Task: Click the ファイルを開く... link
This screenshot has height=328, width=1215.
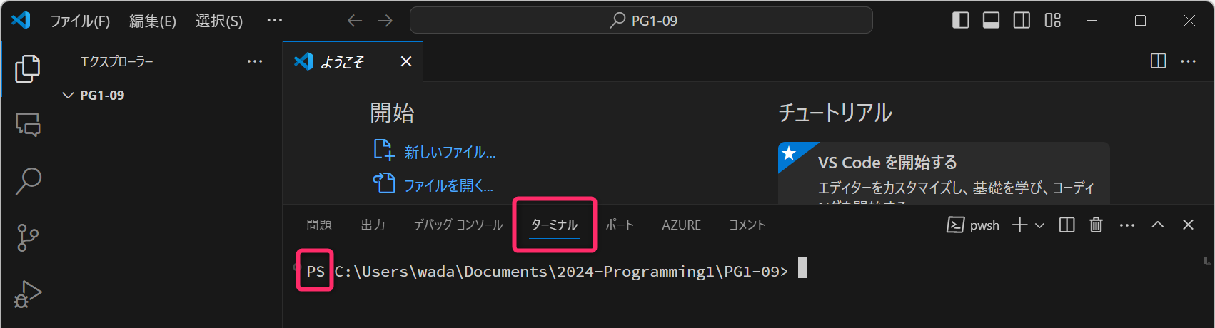Action: tap(448, 185)
